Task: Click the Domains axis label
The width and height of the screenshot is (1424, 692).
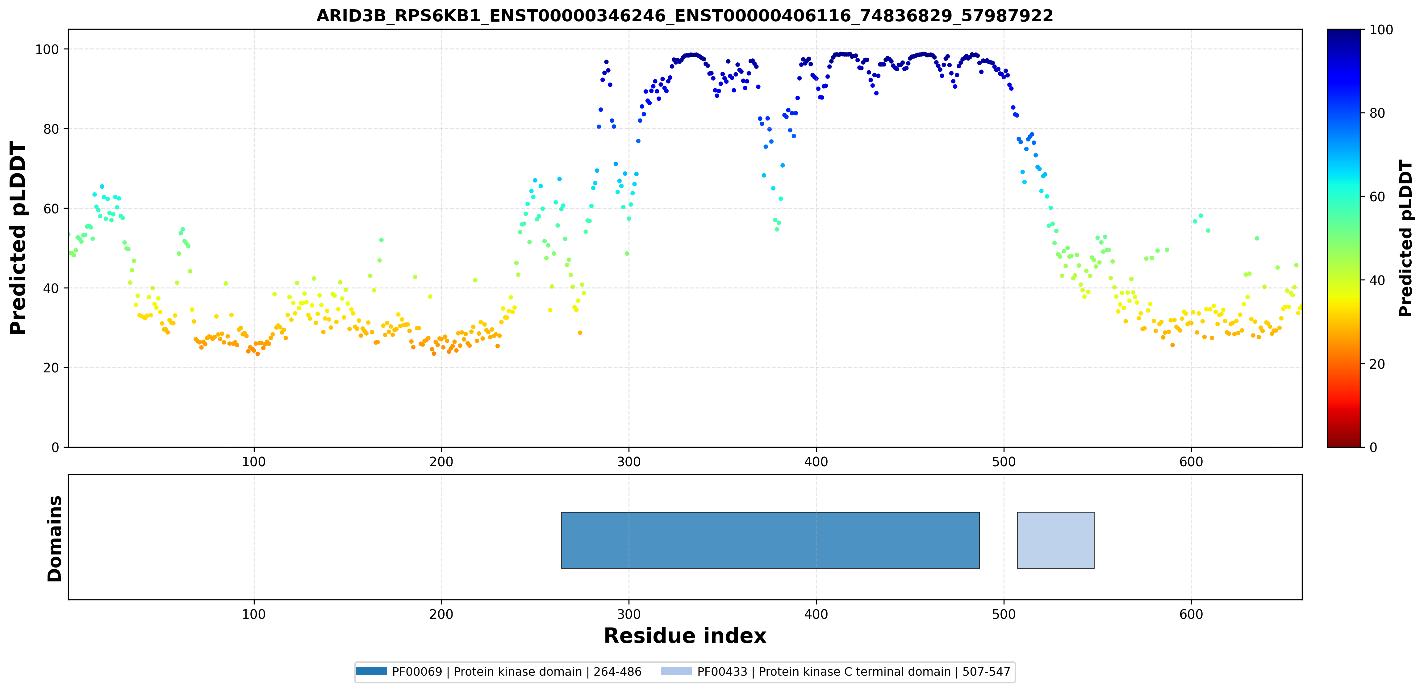Action: pyautogui.click(x=55, y=538)
